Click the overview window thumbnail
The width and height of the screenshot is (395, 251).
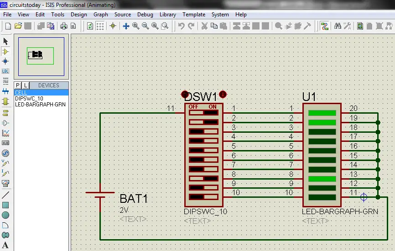(42, 56)
